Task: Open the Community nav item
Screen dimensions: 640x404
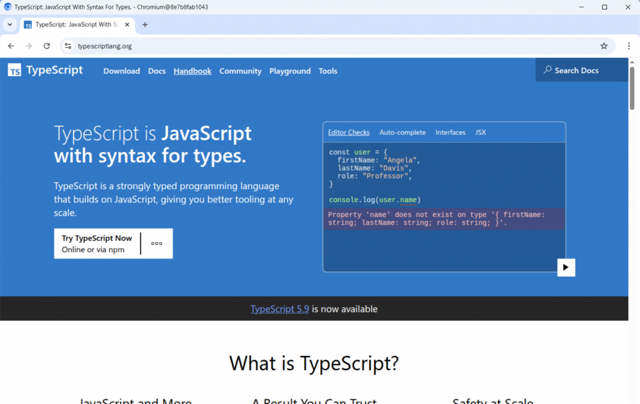Action: click(241, 71)
